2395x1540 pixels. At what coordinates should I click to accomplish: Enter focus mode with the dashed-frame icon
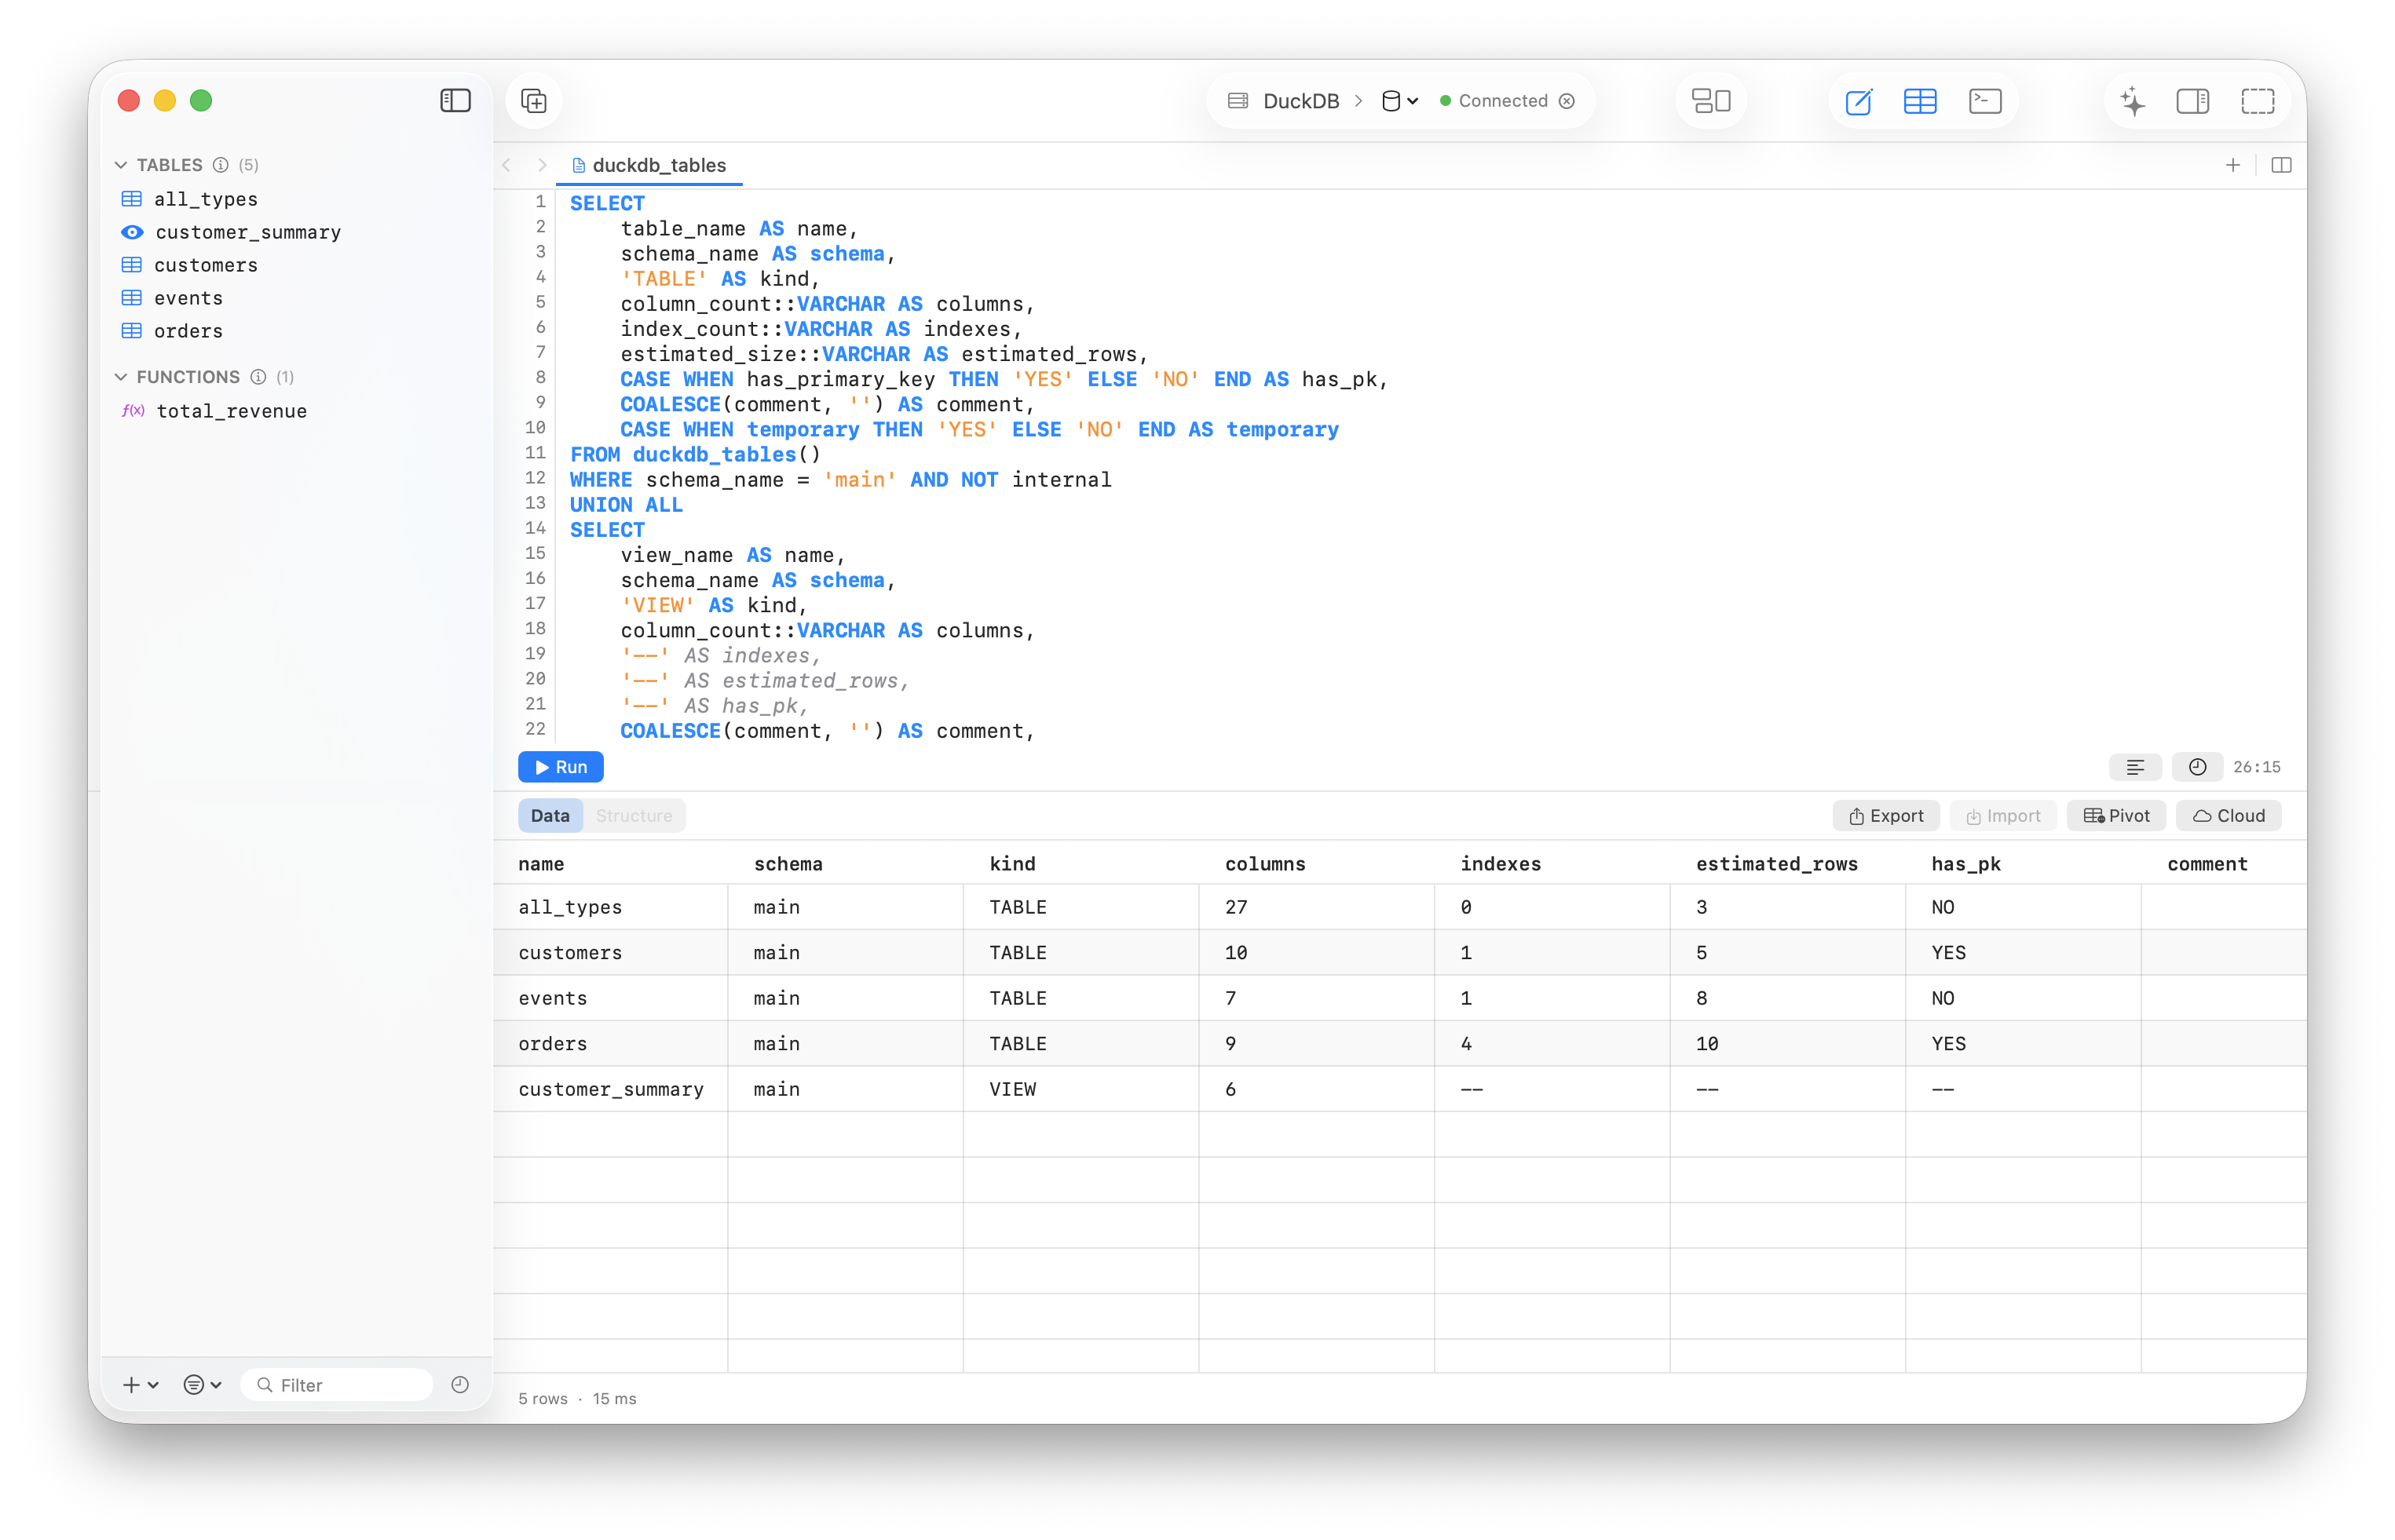(2257, 100)
